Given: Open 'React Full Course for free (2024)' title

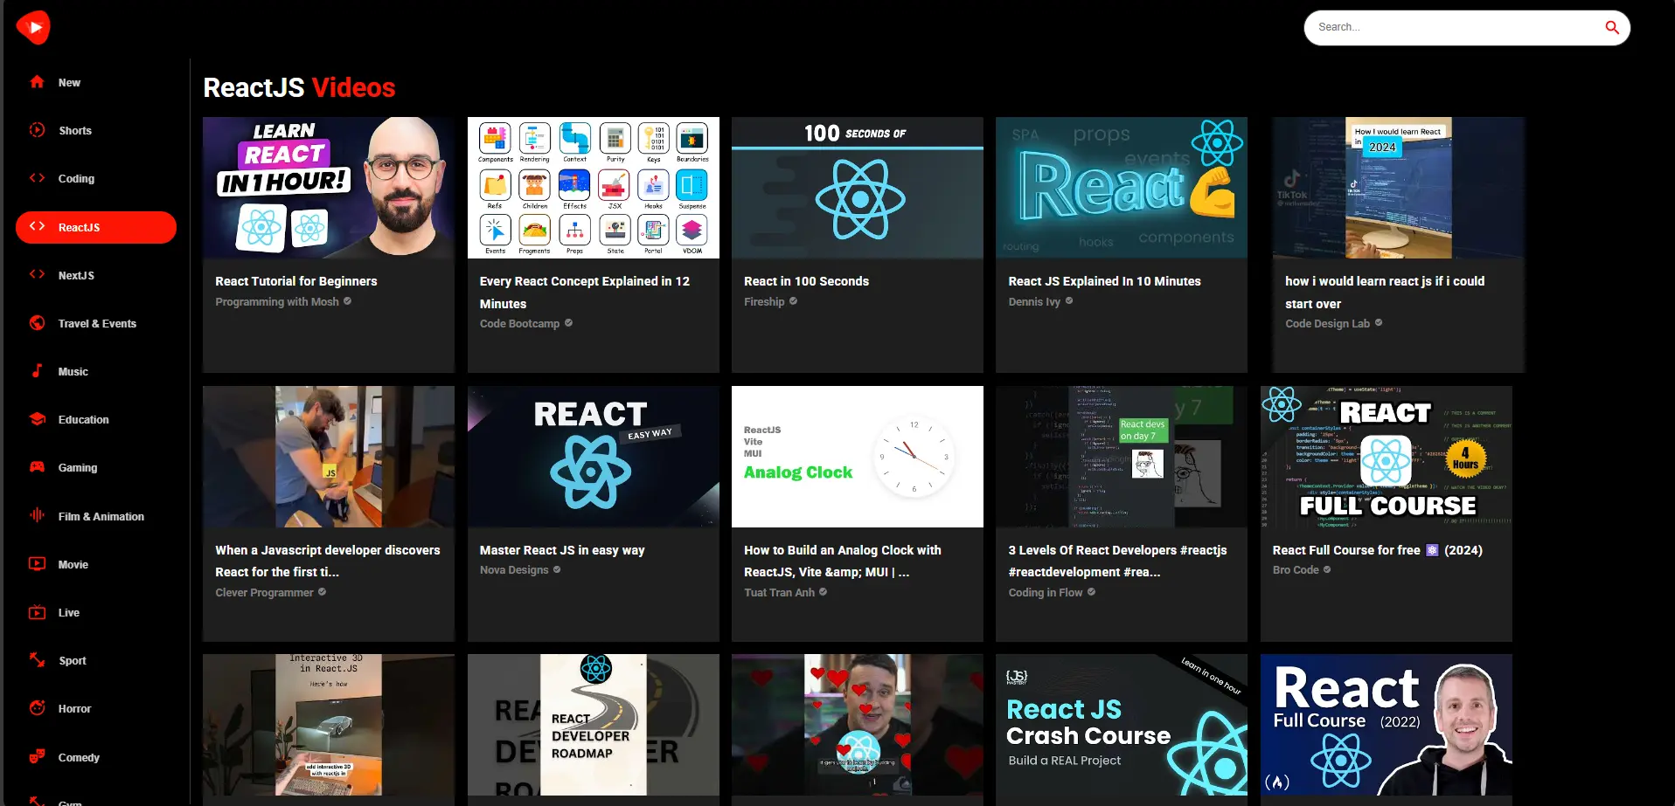Looking at the screenshot, I should click(x=1377, y=550).
